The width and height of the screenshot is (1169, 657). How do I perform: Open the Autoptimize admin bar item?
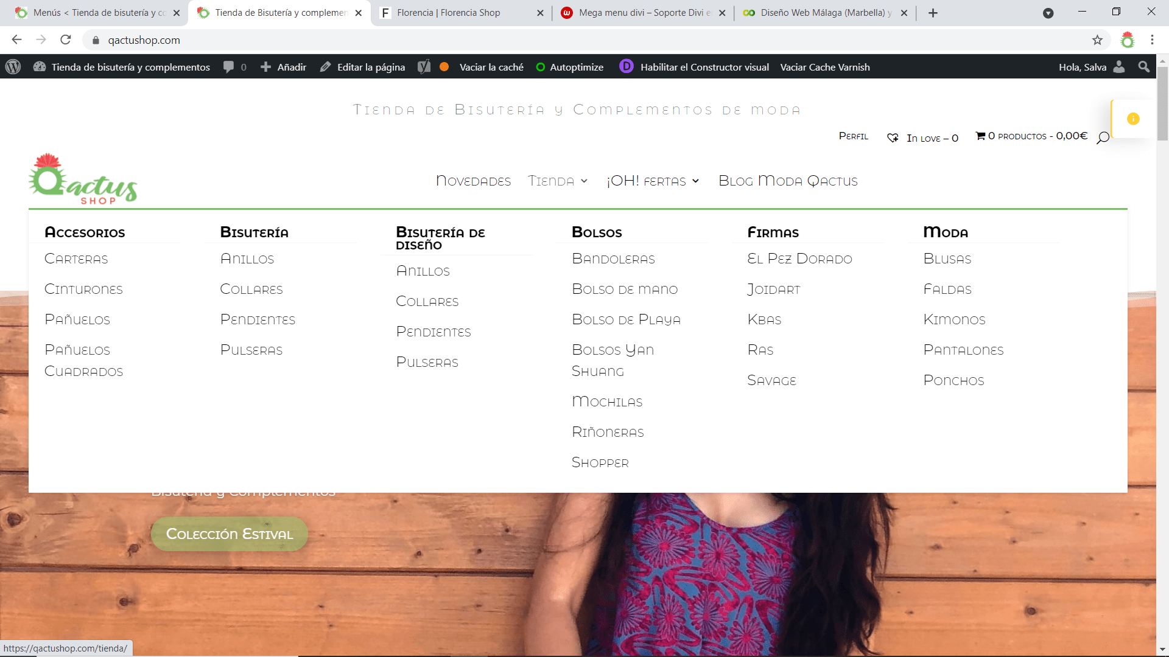[570, 67]
